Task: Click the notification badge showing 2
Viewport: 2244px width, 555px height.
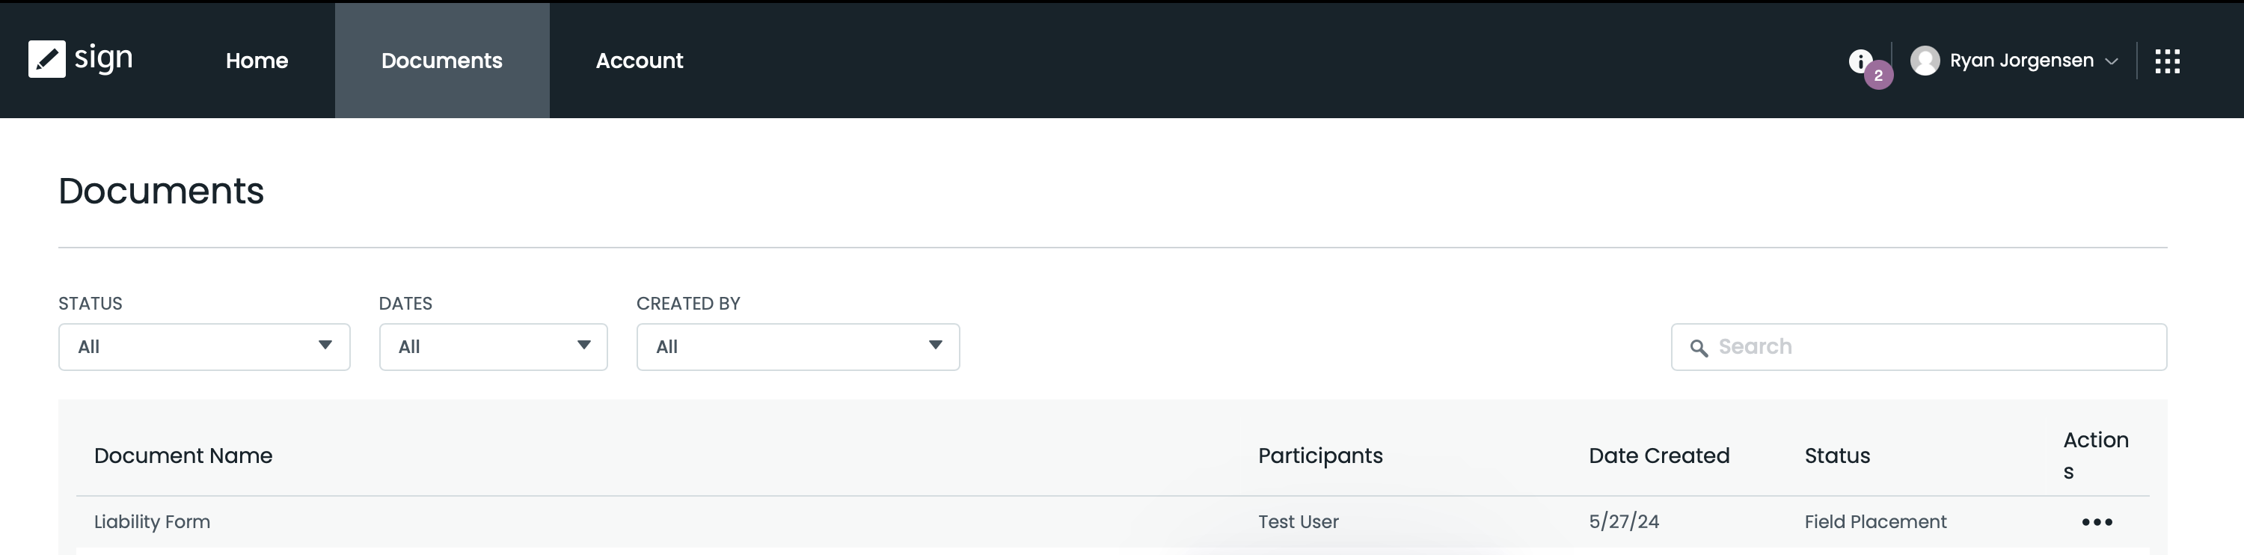Action: [1879, 76]
